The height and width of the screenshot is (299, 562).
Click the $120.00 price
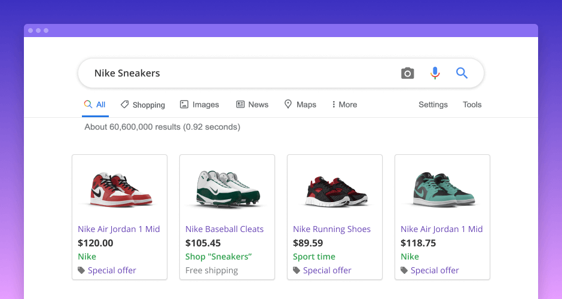pos(95,243)
